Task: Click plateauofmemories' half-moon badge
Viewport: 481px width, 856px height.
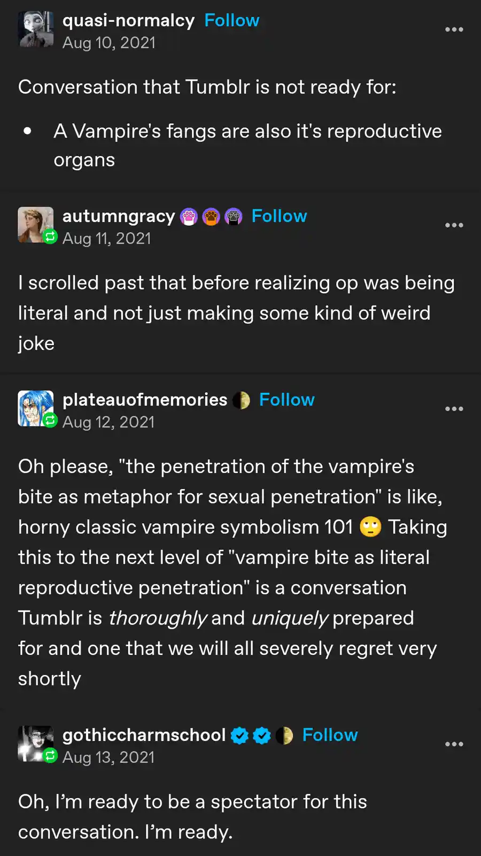Action: pos(241,400)
